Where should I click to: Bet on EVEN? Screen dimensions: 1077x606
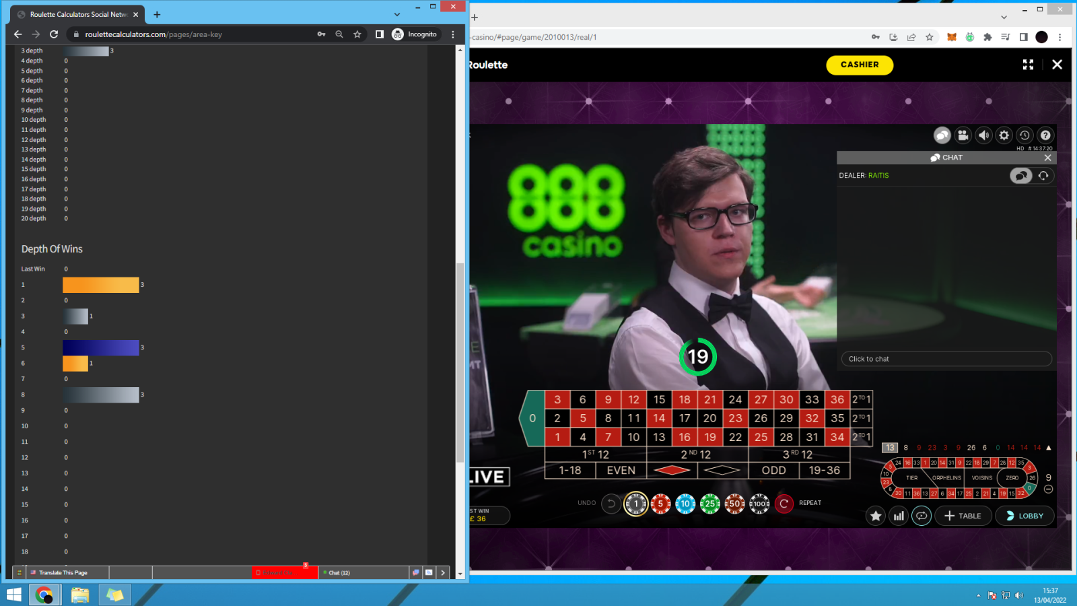[x=621, y=471]
